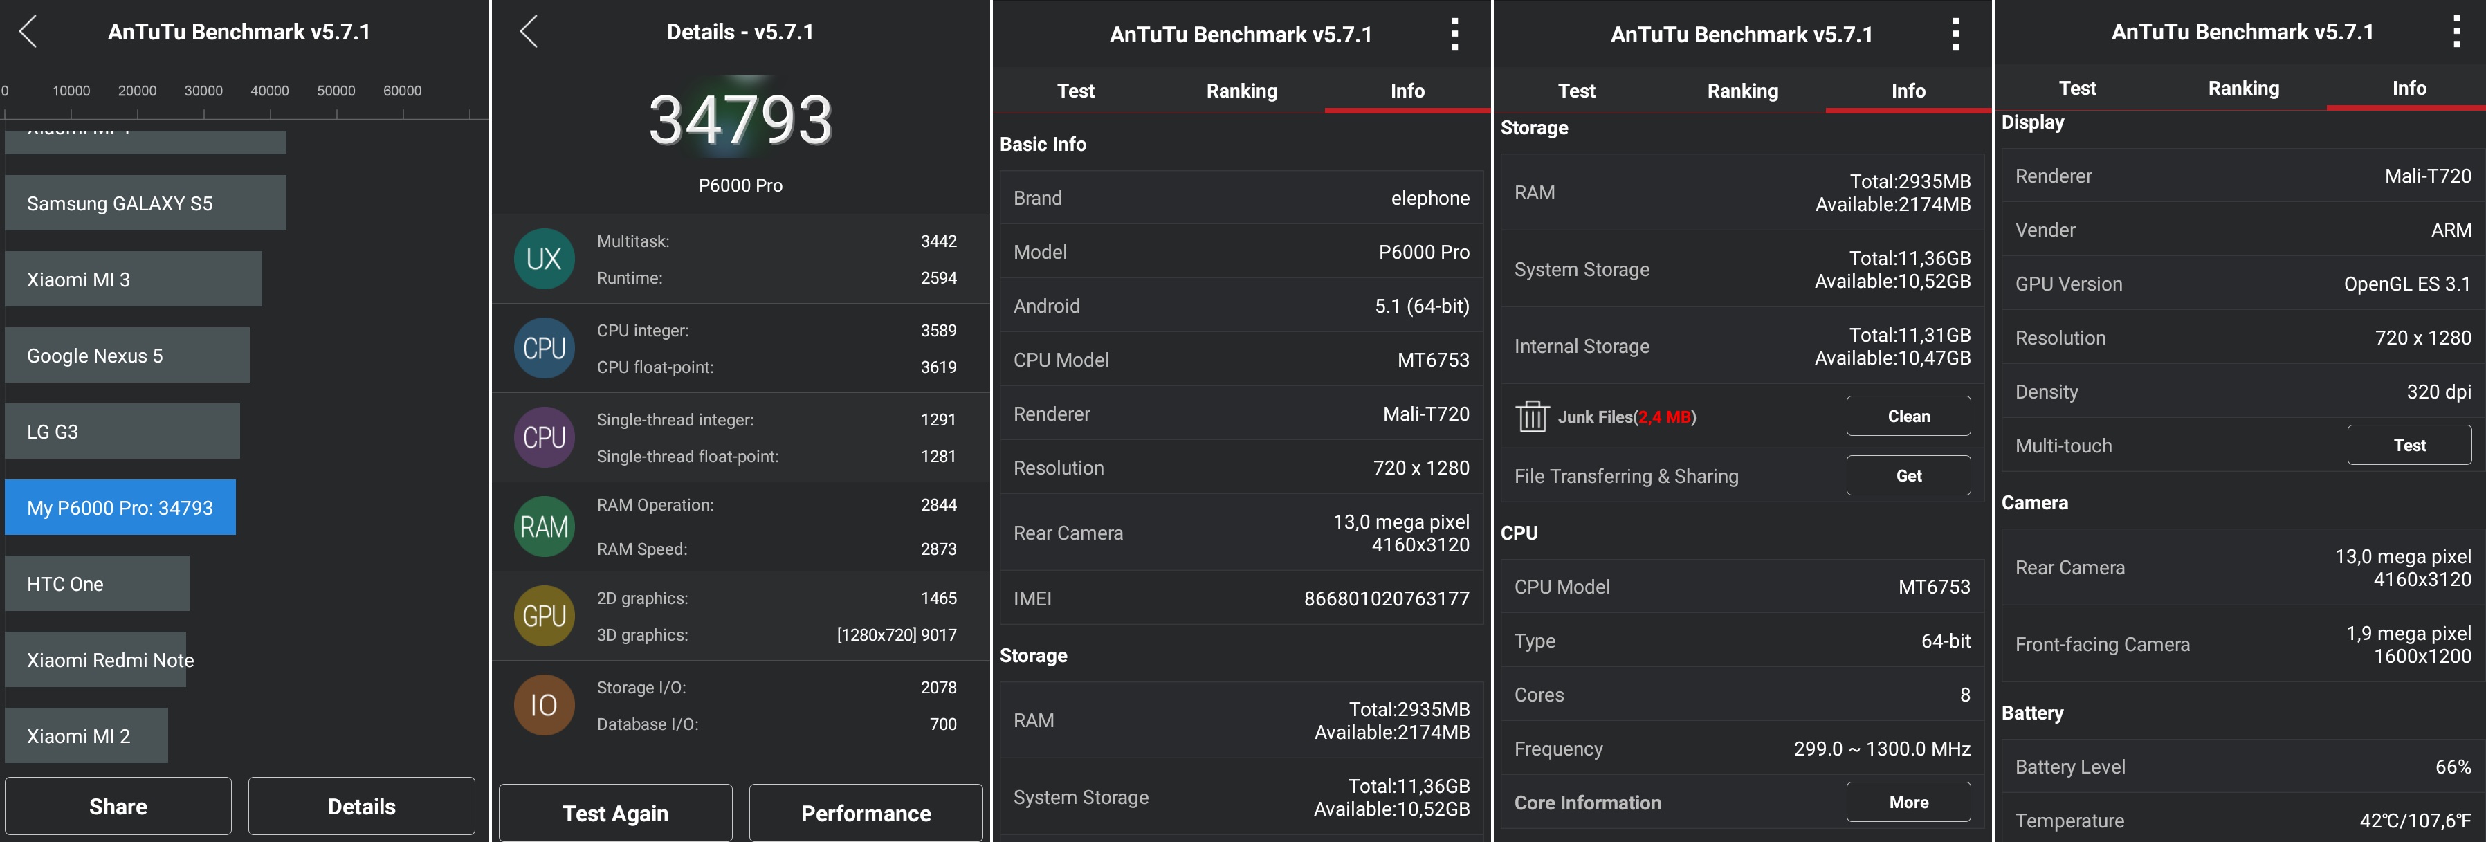Tap the 3D graphics score row
The height and width of the screenshot is (842, 2486).
(777, 634)
